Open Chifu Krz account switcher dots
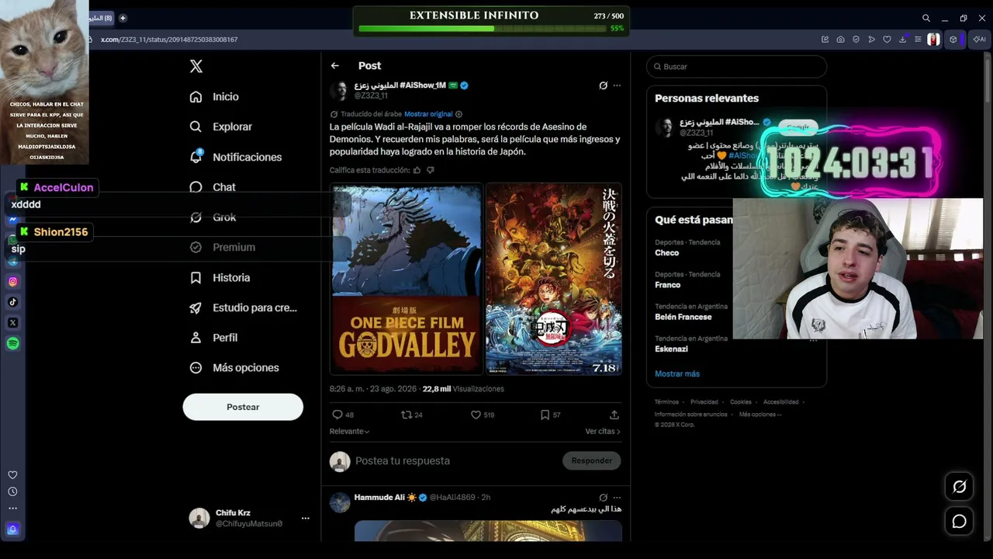Screen dimensions: 993x559 coord(305,518)
